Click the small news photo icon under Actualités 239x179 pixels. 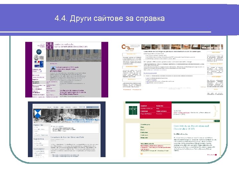click(53, 68)
